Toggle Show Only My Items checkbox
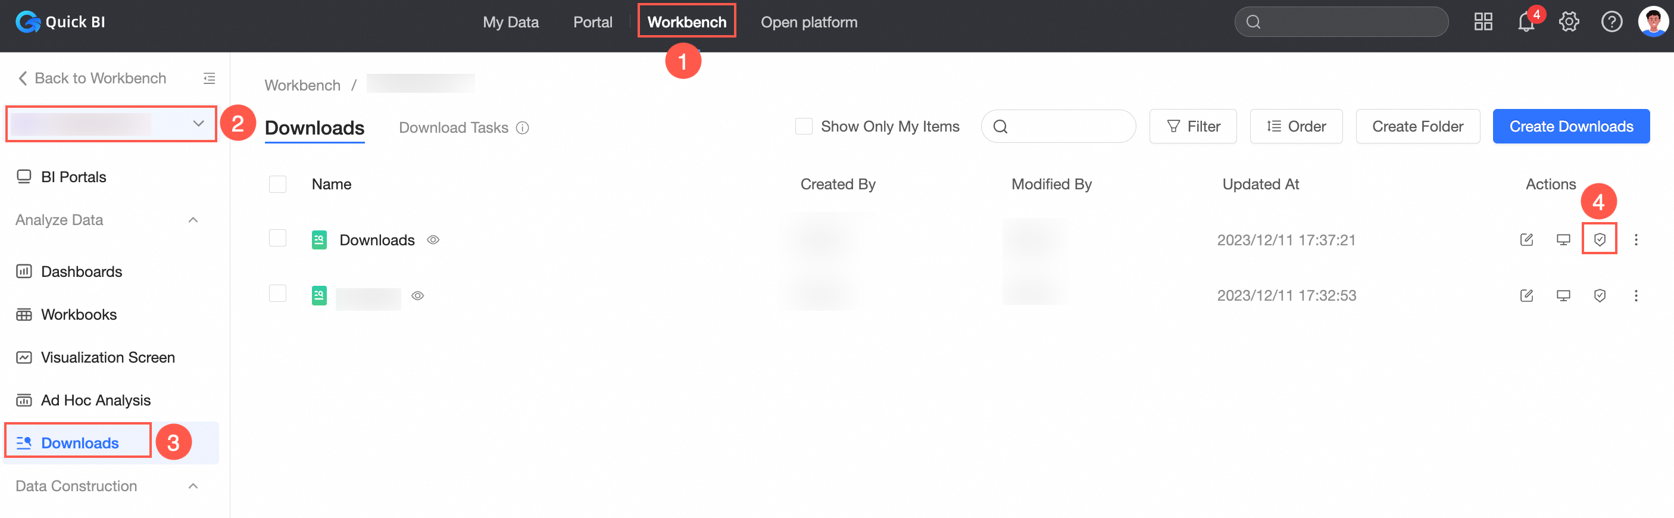 [x=804, y=126]
